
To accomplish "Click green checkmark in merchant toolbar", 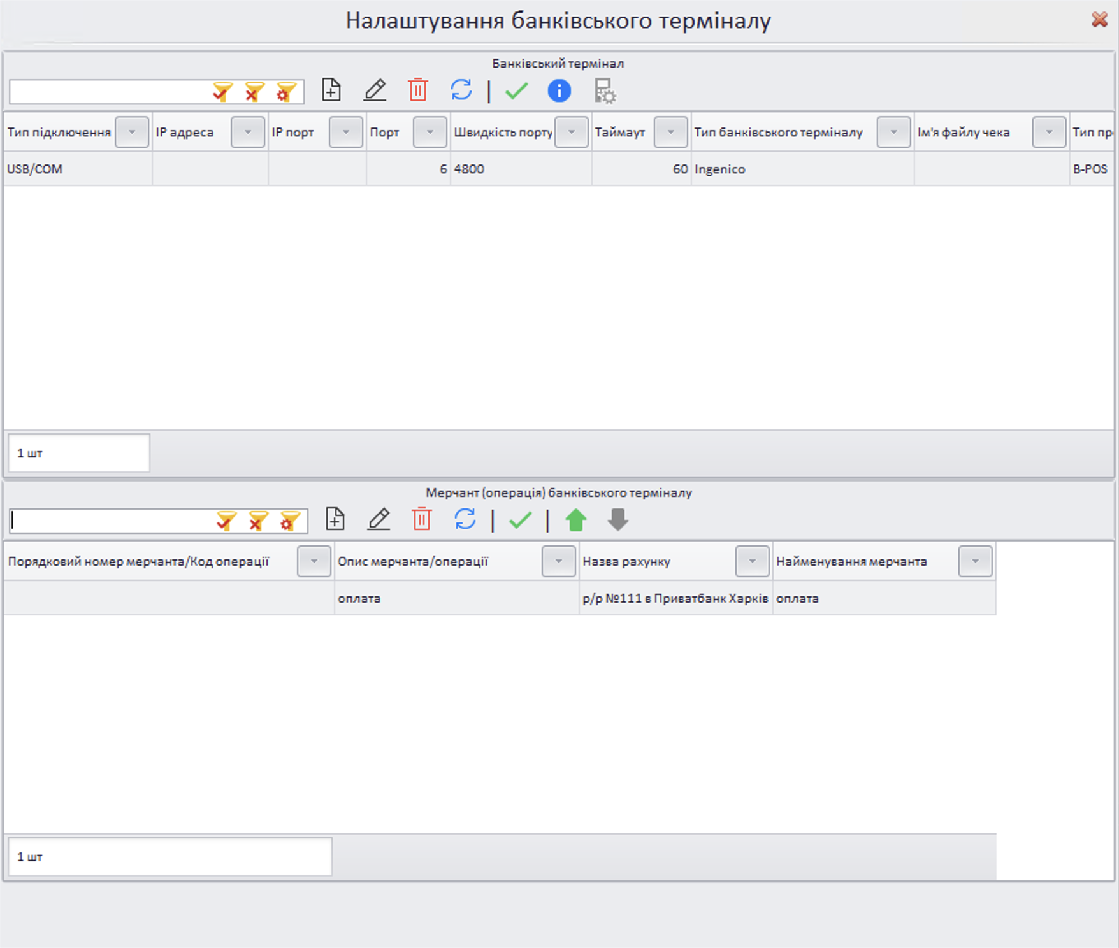I will [520, 521].
